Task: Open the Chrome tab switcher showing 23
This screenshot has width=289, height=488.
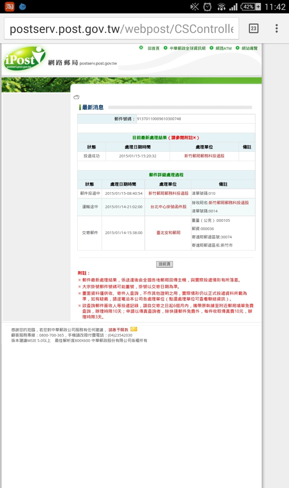Action: click(254, 28)
